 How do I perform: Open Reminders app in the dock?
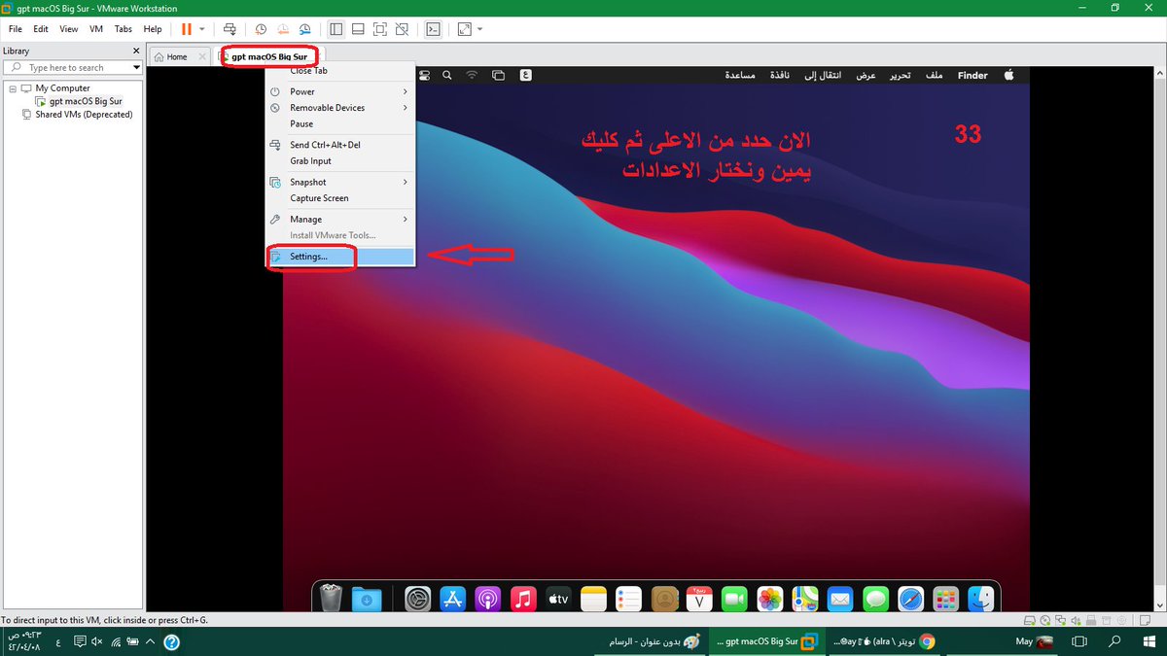628,599
